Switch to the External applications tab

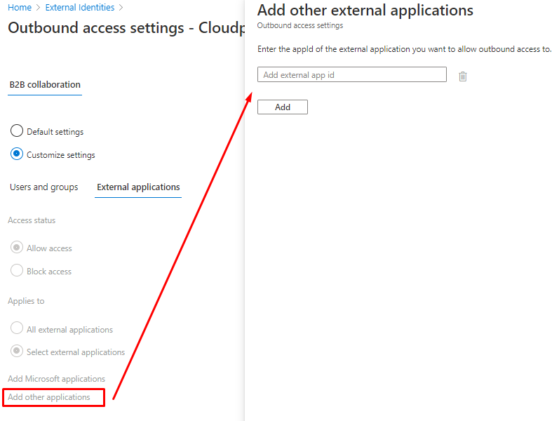pos(138,187)
